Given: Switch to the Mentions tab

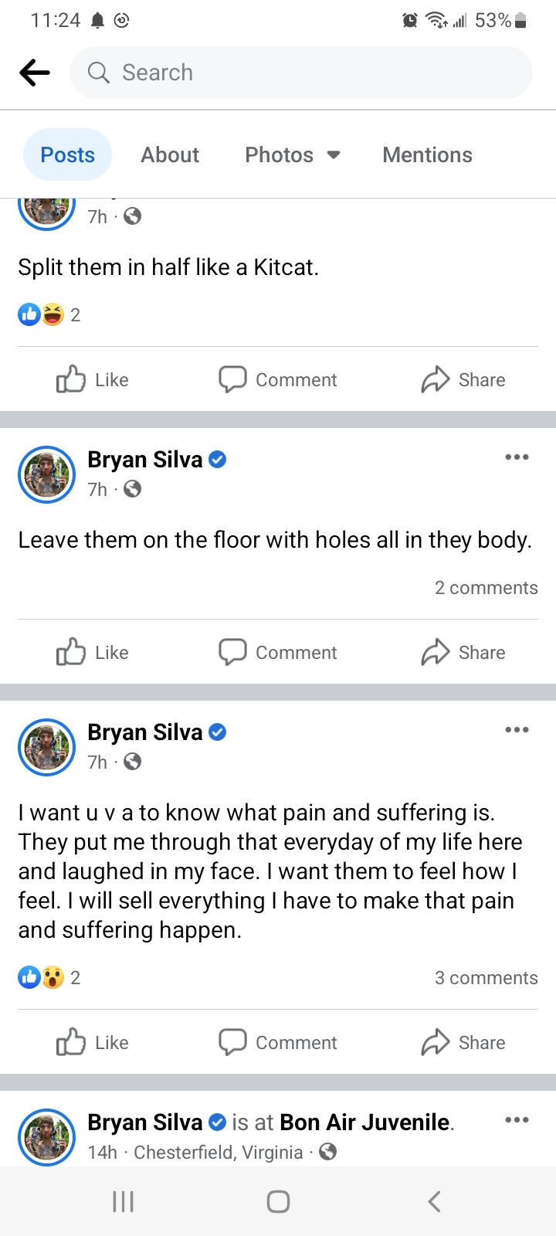Looking at the screenshot, I should click(427, 155).
